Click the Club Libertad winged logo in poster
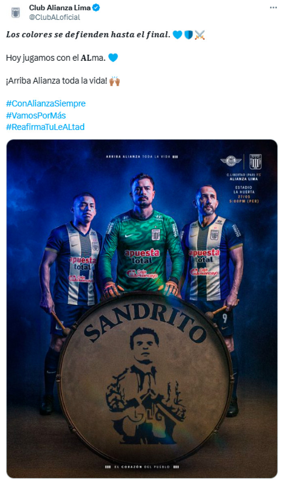Image resolution: width=284 pixels, height=486 pixels. (231, 162)
